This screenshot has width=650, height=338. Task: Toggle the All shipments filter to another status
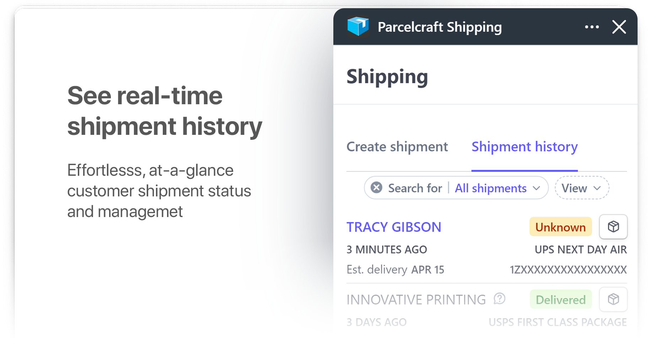tap(490, 188)
